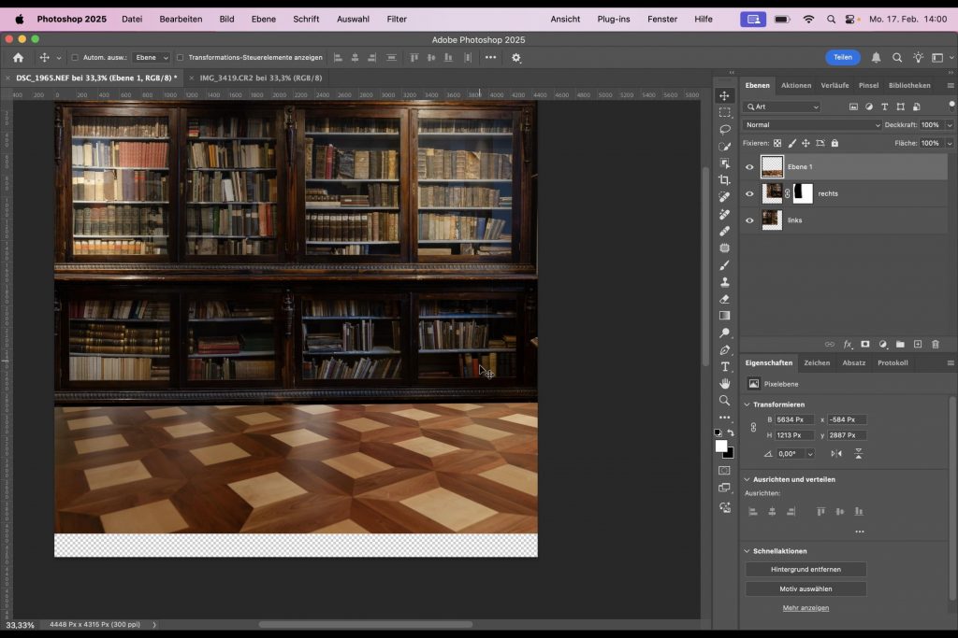Hide the Ebene 1 layer
Viewport: 958px width, 638px height.
pyautogui.click(x=749, y=167)
